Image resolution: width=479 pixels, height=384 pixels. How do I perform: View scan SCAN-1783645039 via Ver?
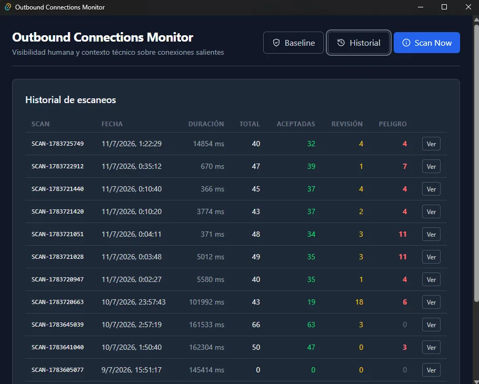(431, 325)
